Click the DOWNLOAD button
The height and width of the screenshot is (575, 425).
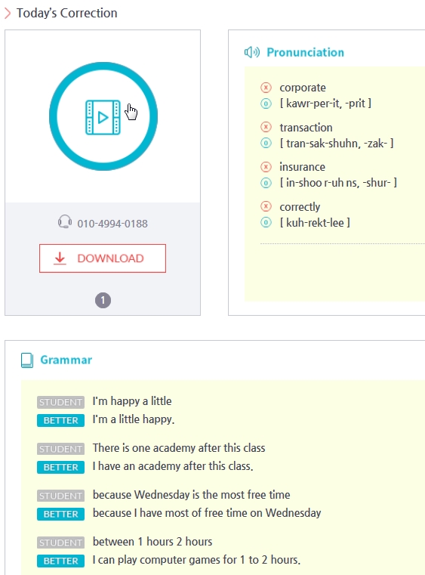click(x=103, y=258)
